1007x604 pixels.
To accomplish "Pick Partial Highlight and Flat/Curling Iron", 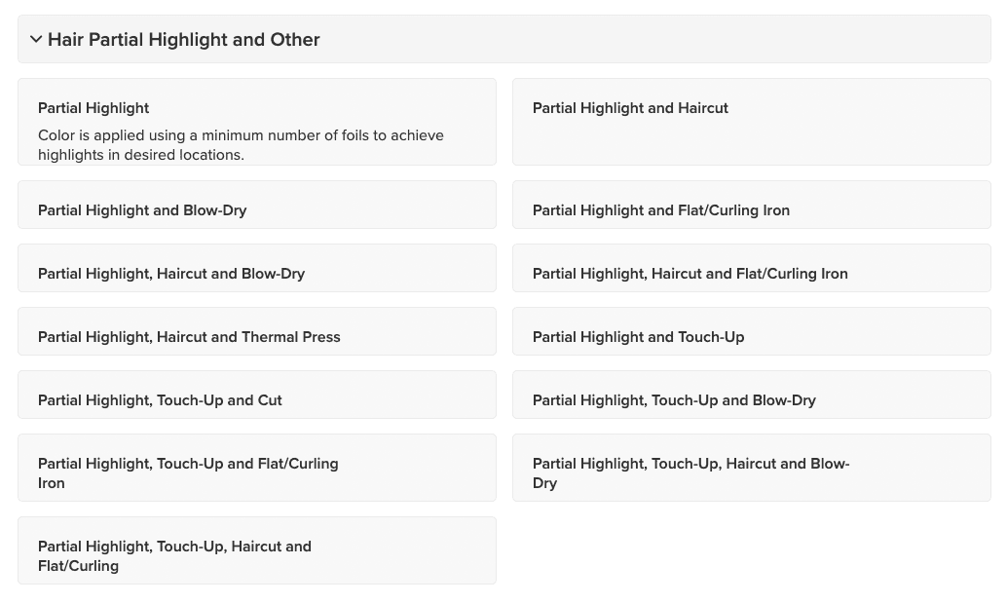I will pos(752,205).
